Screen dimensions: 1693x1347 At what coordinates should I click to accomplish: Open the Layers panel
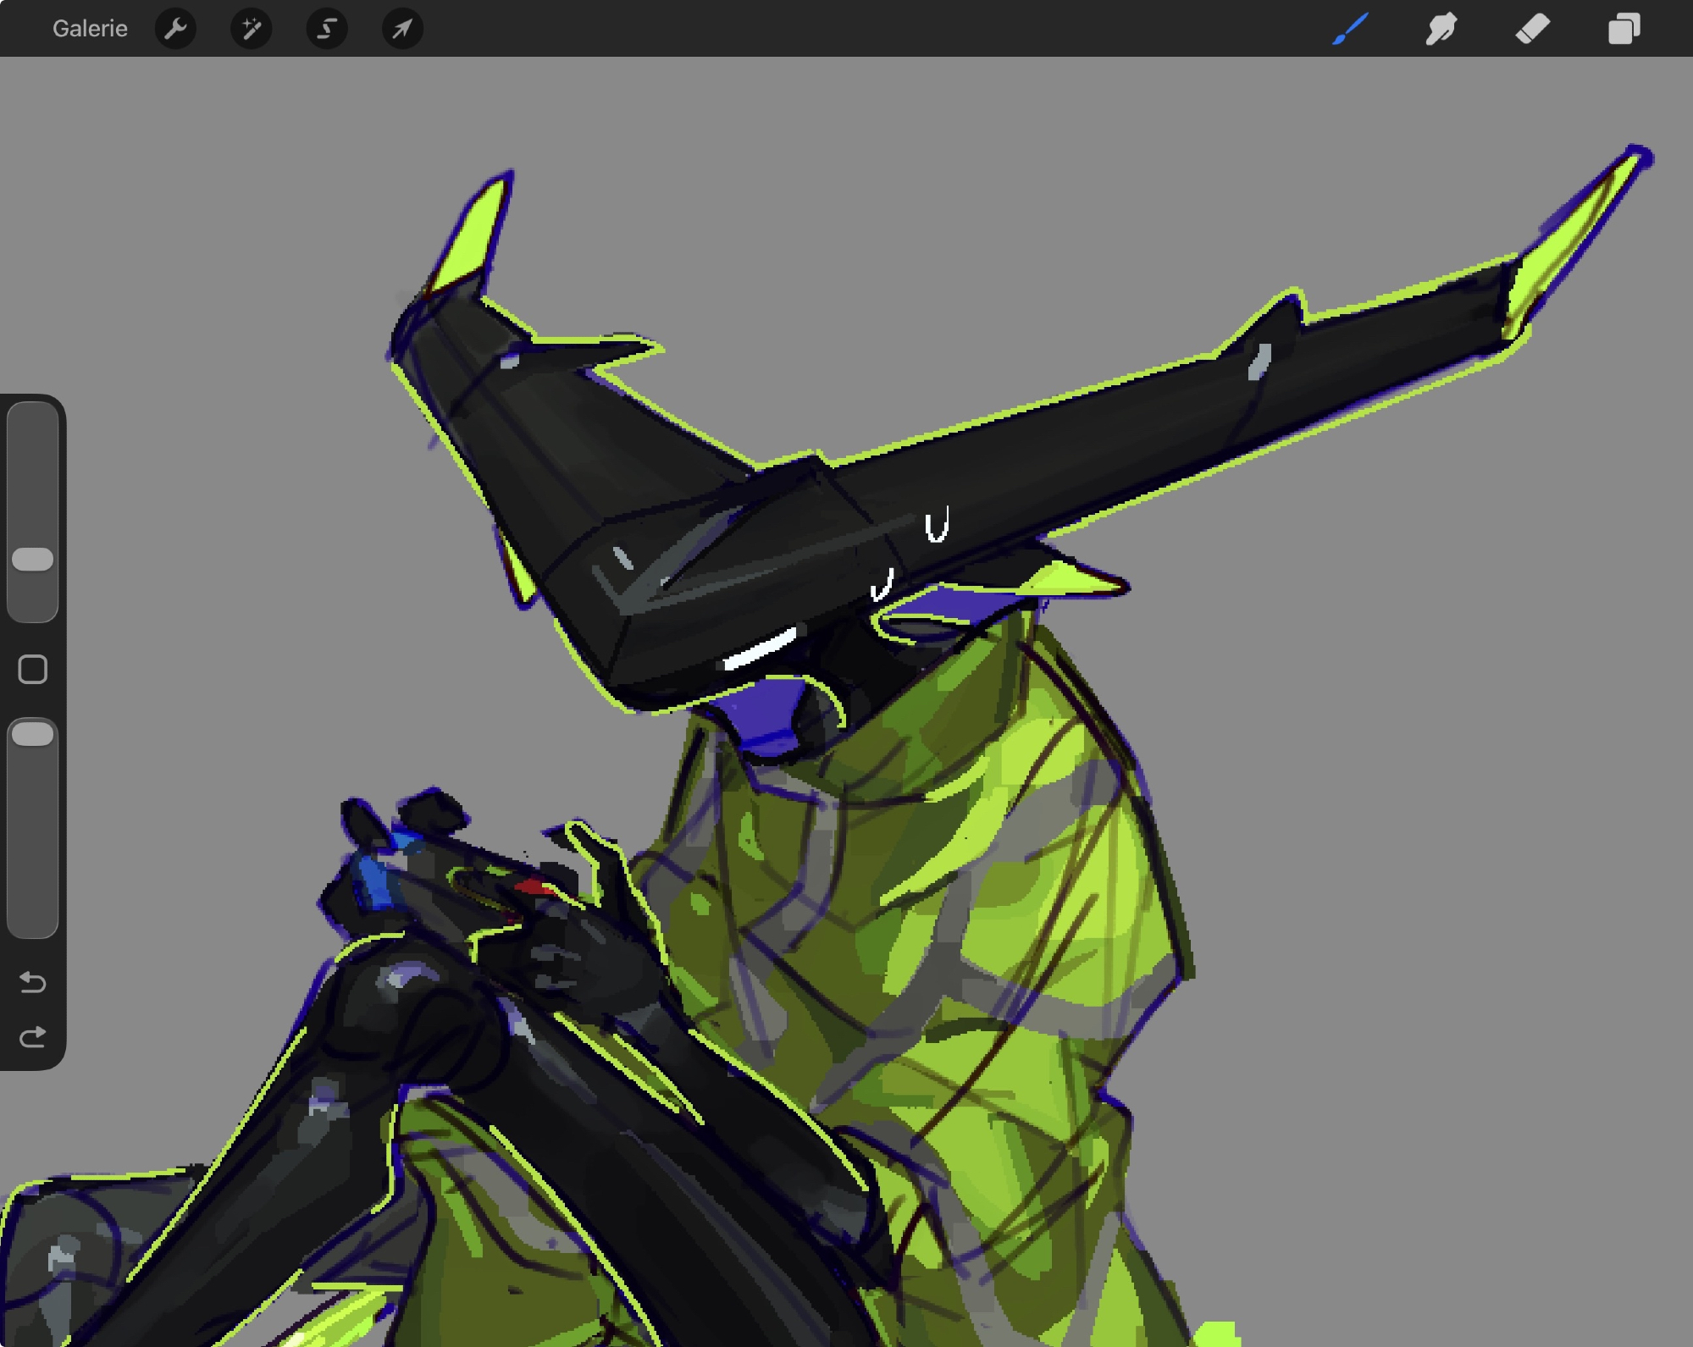[1624, 29]
